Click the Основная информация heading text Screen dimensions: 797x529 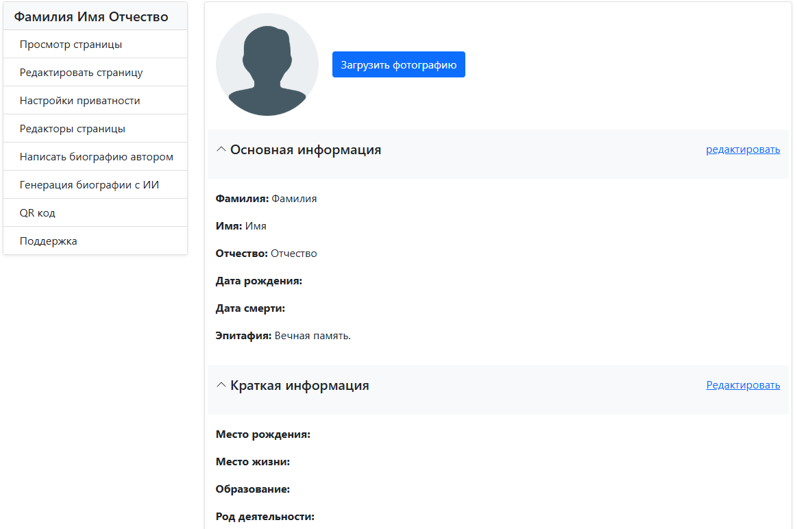click(x=306, y=150)
